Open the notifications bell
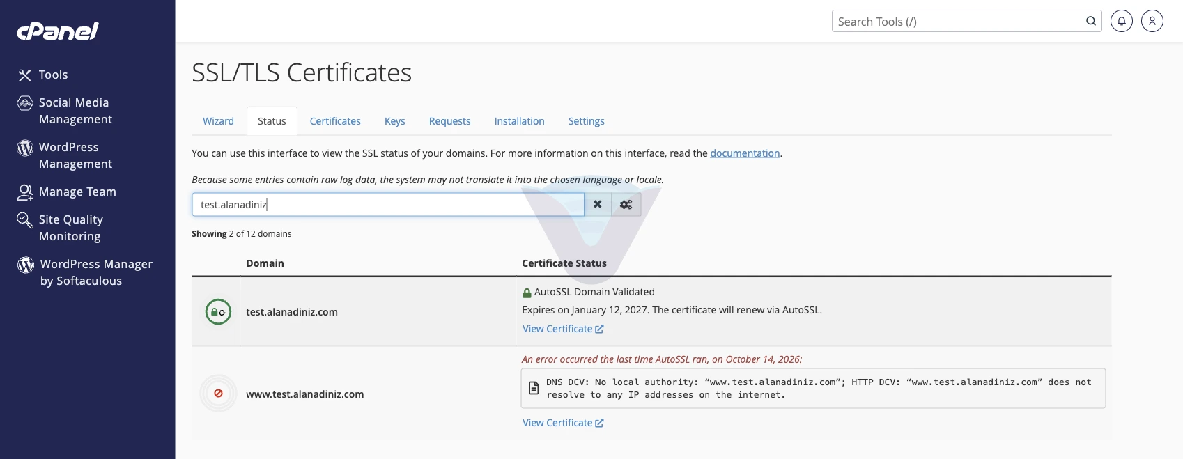 [1122, 21]
